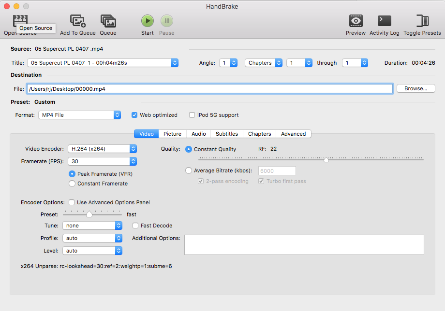This screenshot has width=445, height=311.
Task: Open the Subtitles tab
Action: click(226, 134)
